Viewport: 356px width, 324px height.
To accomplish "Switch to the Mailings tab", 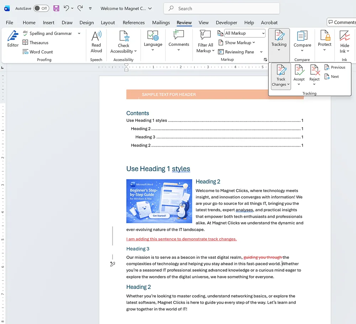I will click(x=161, y=22).
